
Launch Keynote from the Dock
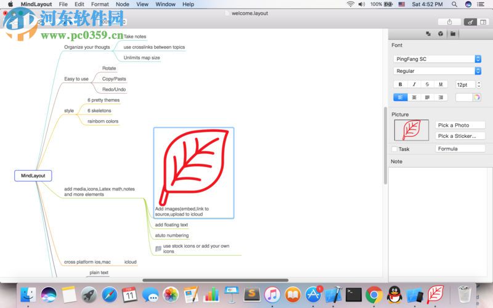tap(232, 294)
